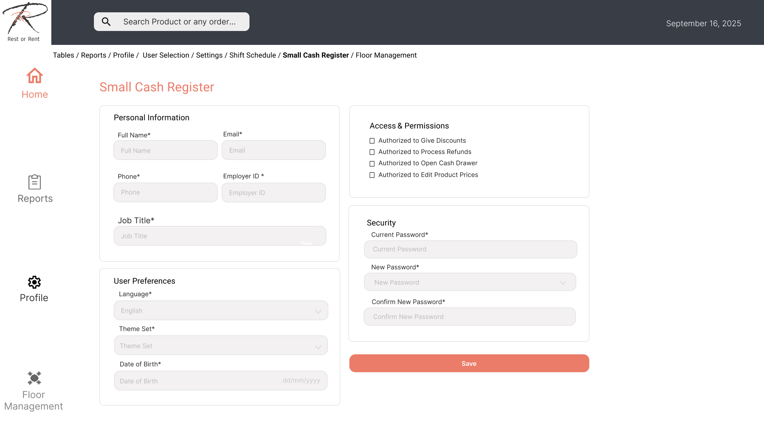This screenshot has height=429, width=764.
Task: Navigate to Shift Schedule in breadcrumb
Action: [x=252, y=55]
